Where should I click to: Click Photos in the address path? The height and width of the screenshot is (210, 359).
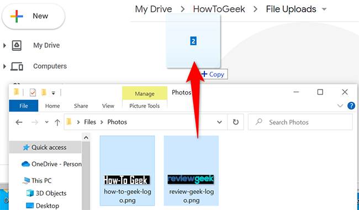(117, 122)
